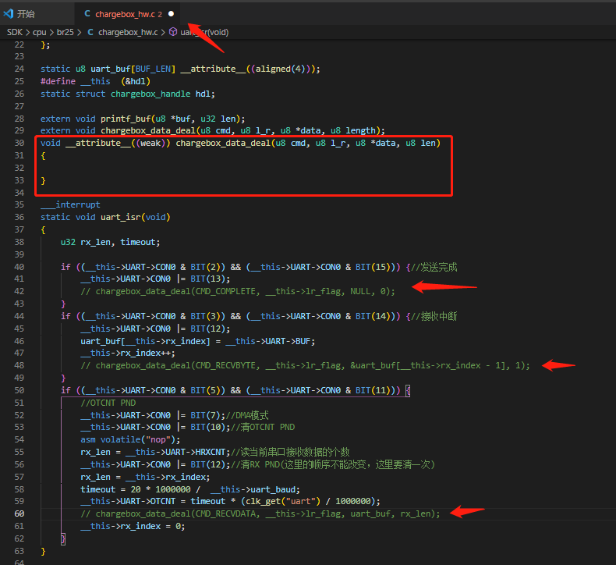Click commented CMD_COMPLETE call on line 42
This screenshot has height=565, width=616.
238,291
